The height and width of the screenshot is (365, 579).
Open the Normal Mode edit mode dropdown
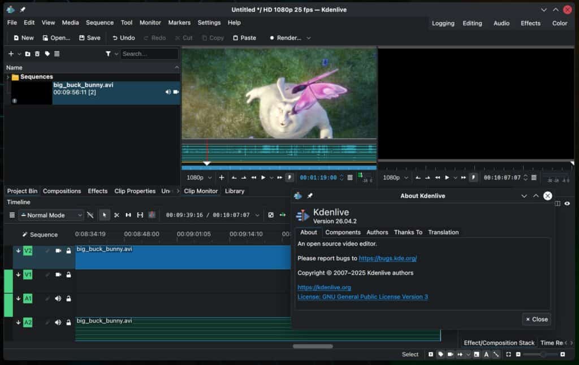[51, 215]
